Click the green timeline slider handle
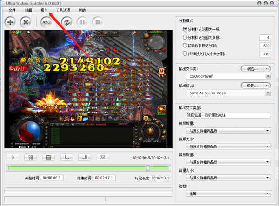 click(x=148, y=168)
